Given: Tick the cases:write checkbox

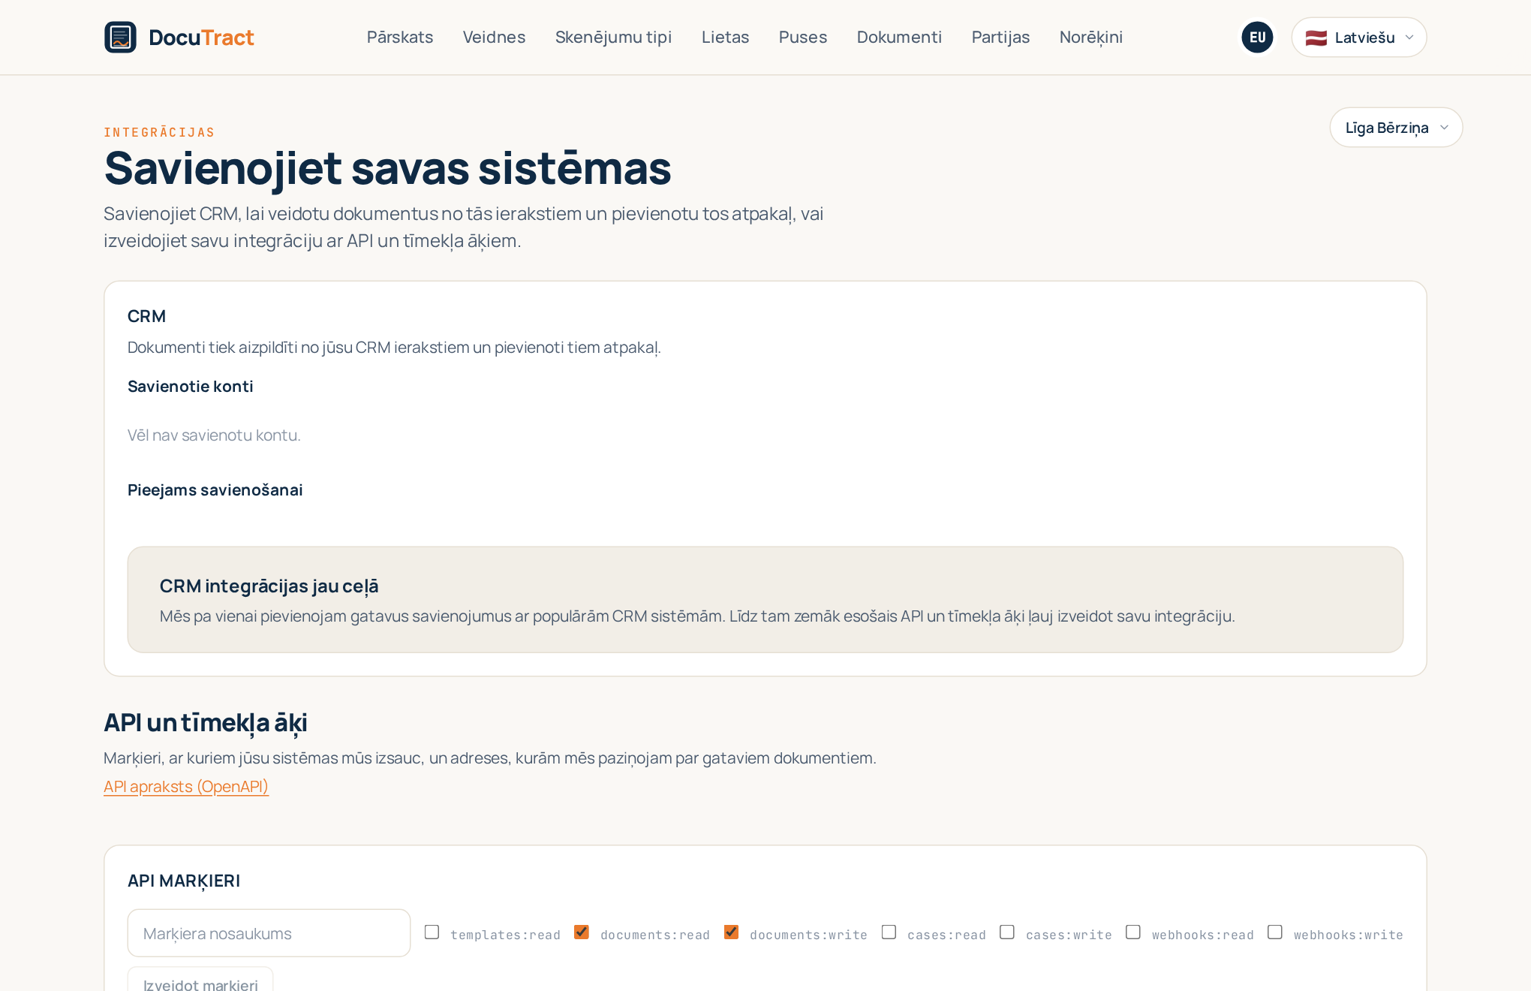Looking at the screenshot, I should click(1007, 932).
